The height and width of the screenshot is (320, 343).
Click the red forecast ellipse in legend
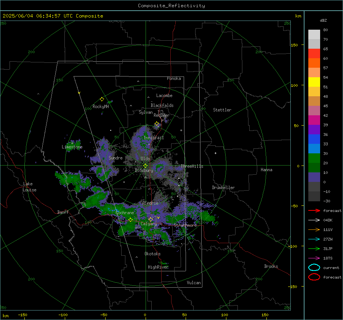(314, 277)
